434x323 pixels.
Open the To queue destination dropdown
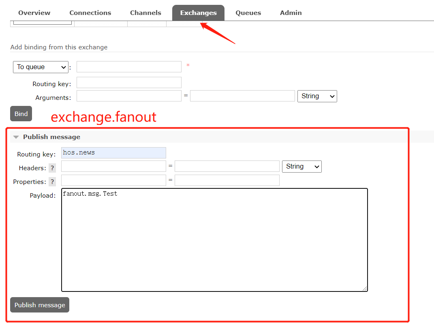click(41, 67)
